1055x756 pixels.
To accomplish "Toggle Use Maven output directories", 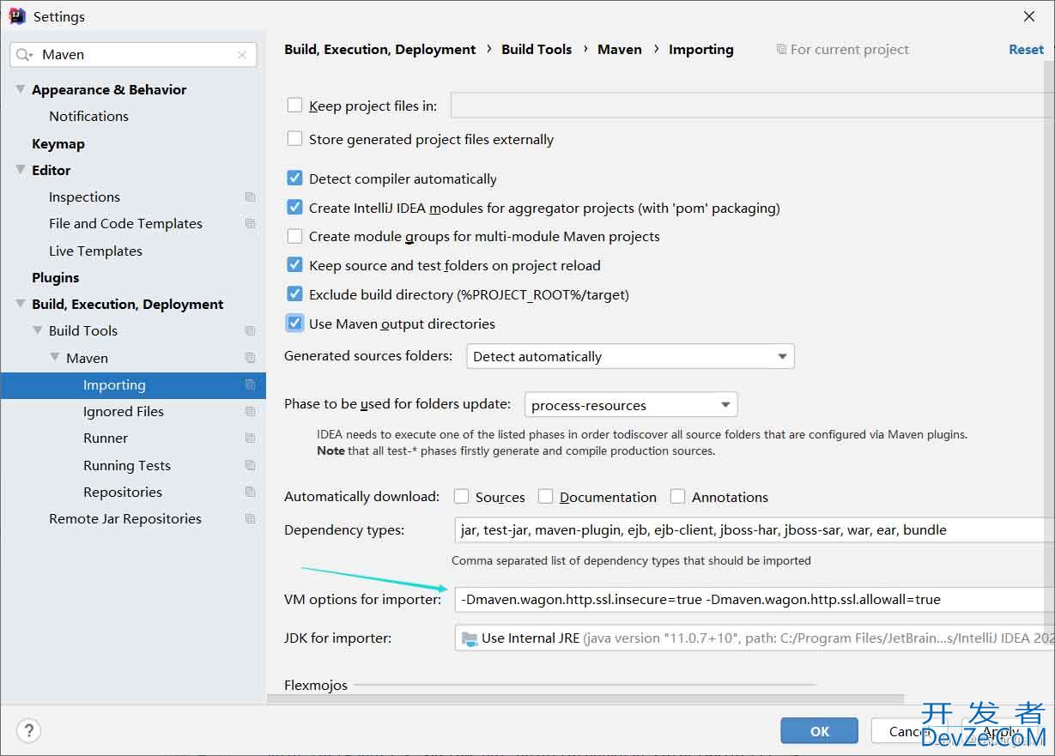I will click(x=294, y=324).
